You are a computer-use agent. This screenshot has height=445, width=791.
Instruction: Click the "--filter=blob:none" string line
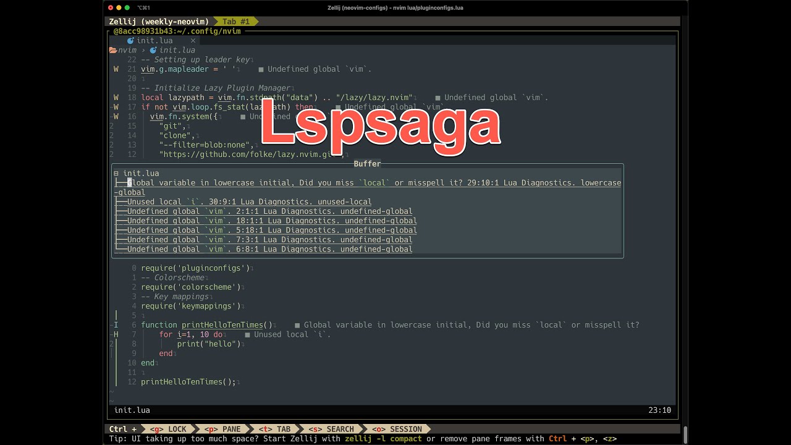pos(206,145)
